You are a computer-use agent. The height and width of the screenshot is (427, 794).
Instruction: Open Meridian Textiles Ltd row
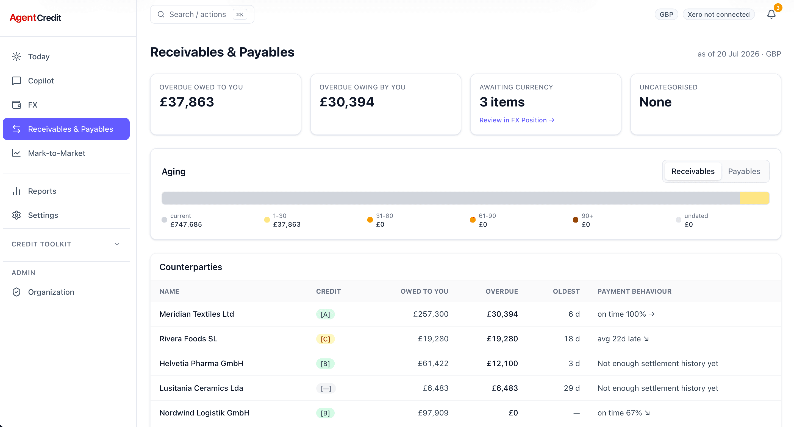(x=465, y=314)
